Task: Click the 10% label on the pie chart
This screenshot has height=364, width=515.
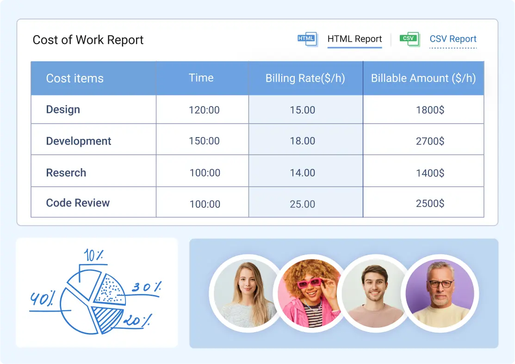Action: click(x=93, y=255)
